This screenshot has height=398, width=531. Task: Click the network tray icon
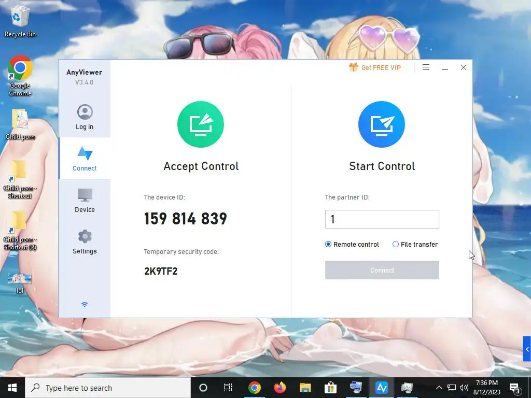(452, 388)
